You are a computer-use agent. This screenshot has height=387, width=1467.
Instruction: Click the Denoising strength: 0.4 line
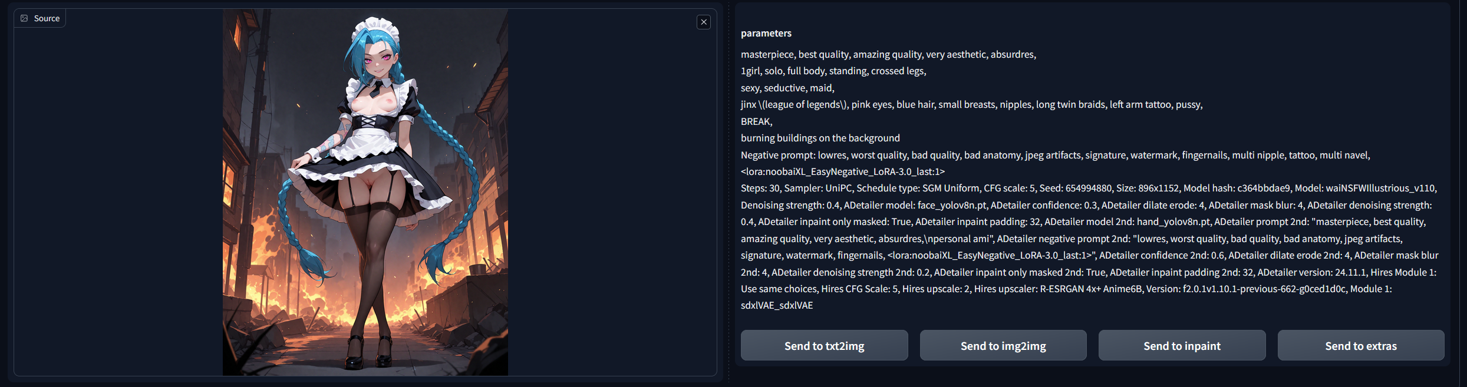[1086, 205]
